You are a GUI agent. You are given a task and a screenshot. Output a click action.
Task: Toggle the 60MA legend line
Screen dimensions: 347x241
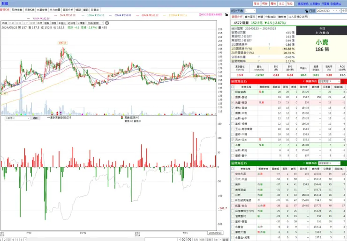click(x=147, y=15)
